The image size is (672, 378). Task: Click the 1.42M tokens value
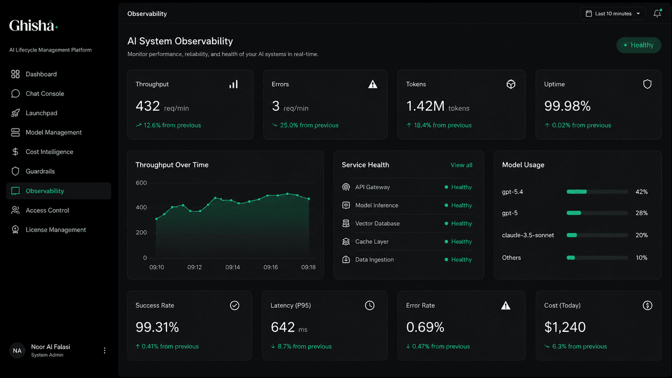tap(438, 106)
